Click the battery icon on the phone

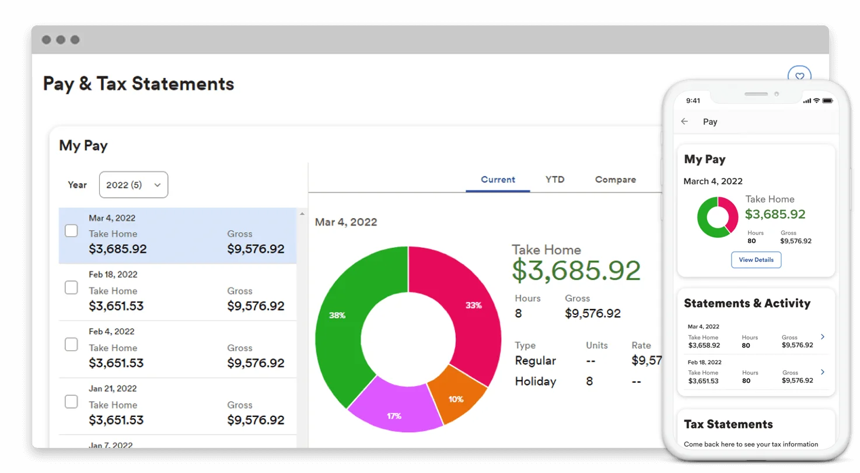[x=828, y=100]
